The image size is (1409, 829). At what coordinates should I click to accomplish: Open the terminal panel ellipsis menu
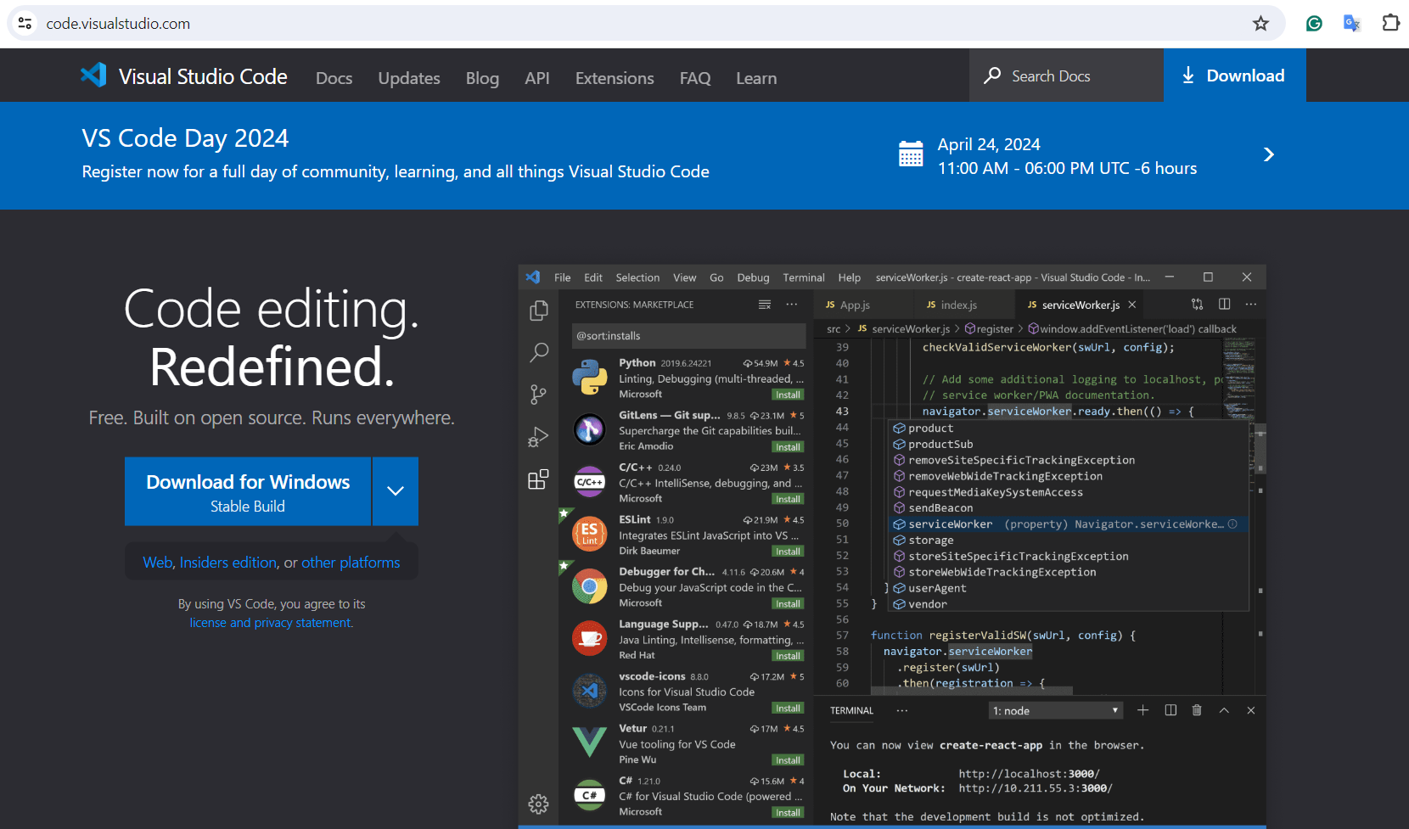tap(902, 710)
